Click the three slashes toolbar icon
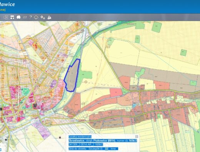Screen dimensions: 200x152 point(25,17)
